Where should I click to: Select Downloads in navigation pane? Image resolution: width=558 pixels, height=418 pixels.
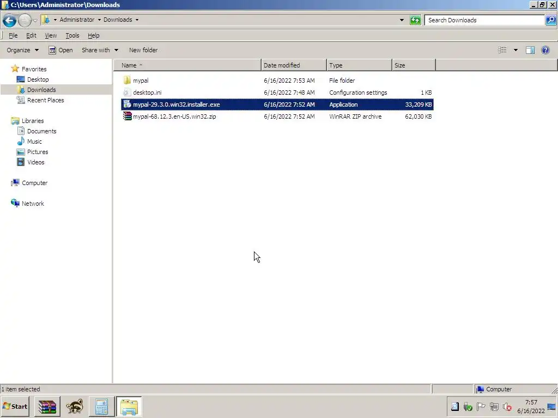pos(37,90)
